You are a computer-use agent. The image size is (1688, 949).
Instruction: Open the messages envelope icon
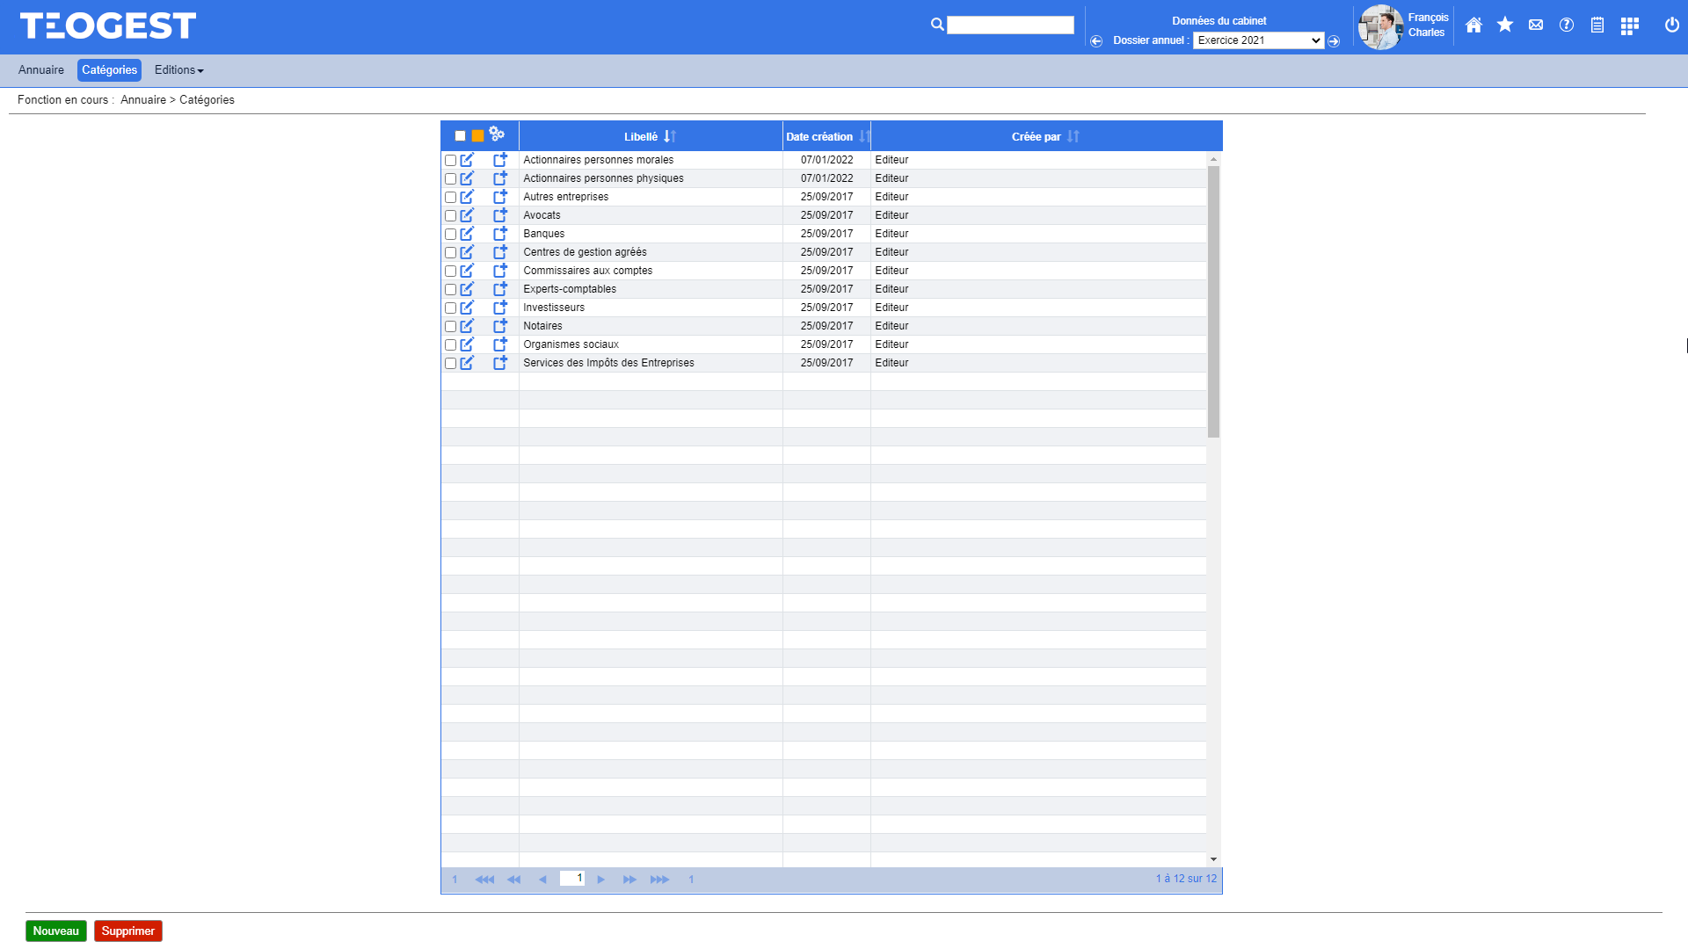coord(1535,25)
